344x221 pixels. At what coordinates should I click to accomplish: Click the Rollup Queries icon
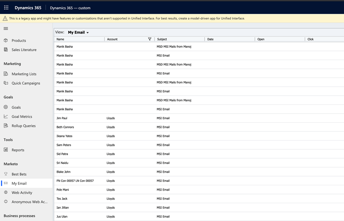coord(6,125)
